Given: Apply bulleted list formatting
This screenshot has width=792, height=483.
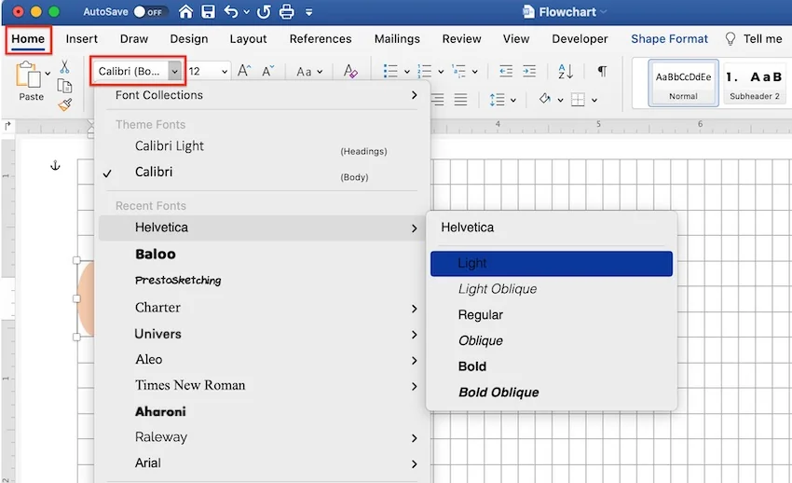Looking at the screenshot, I should 390,71.
